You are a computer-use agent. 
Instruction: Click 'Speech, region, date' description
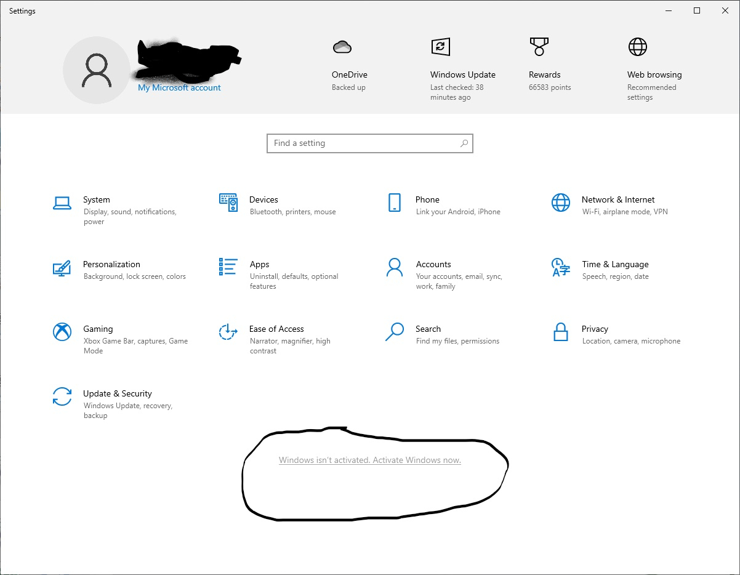[x=616, y=276]
